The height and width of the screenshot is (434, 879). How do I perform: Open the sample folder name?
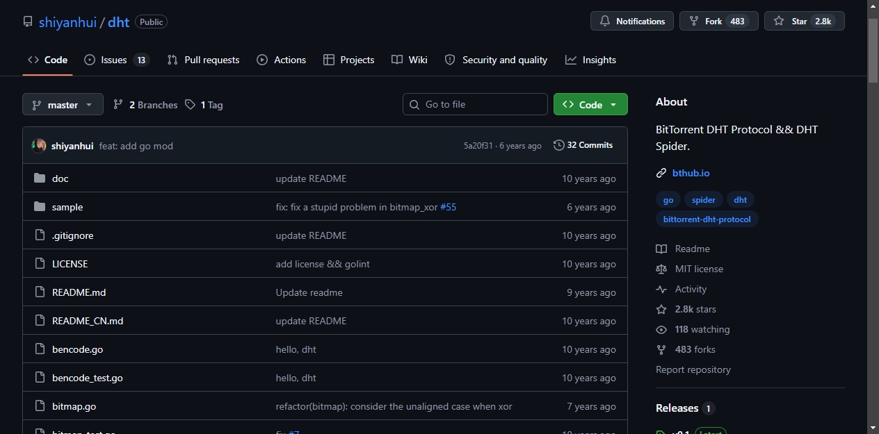67,207
